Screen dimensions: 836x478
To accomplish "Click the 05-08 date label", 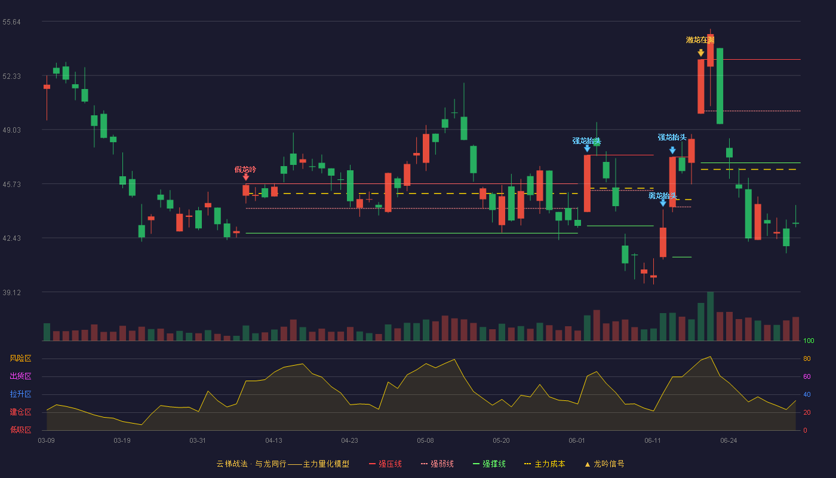I will pyautogui.click(x=425, y=440).
